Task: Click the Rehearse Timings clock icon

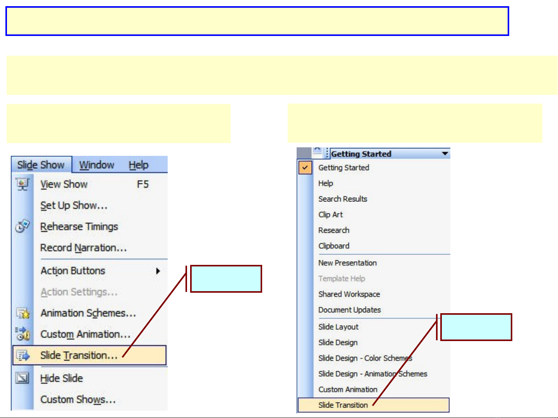Action: coord(22,226)
